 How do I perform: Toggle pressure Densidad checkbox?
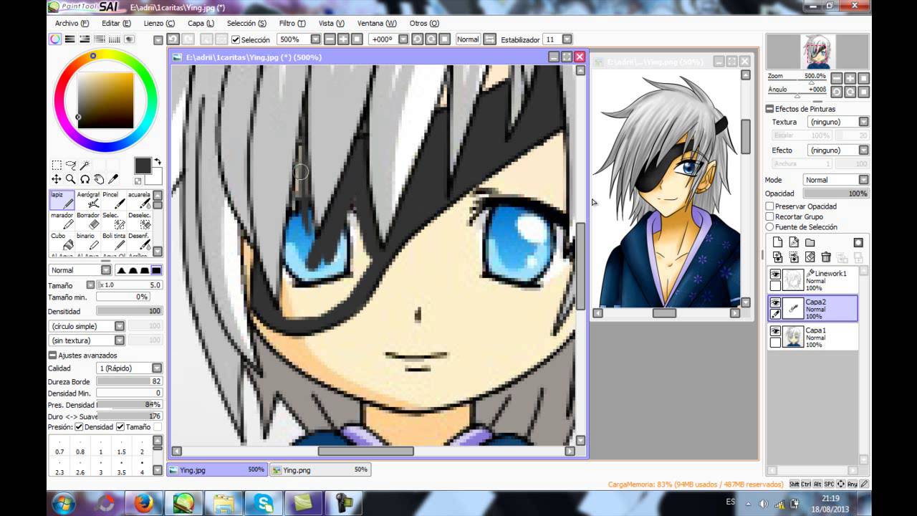[79, 427]
